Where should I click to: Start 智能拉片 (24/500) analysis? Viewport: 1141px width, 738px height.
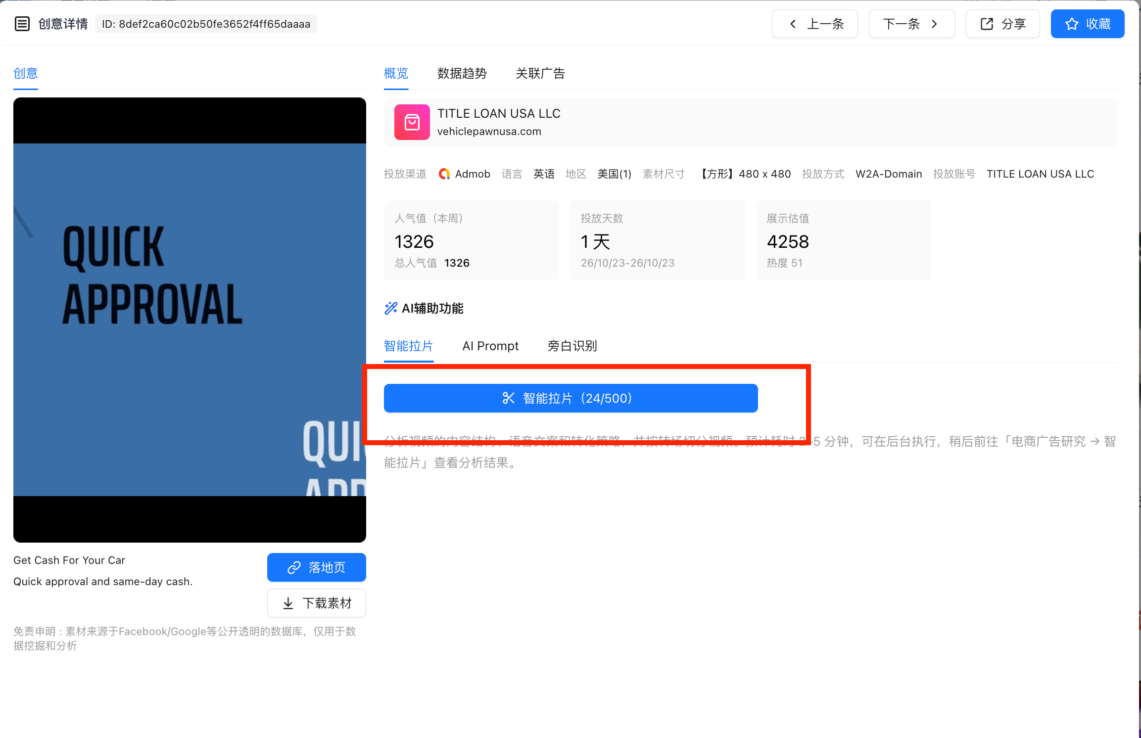[570, 398]
